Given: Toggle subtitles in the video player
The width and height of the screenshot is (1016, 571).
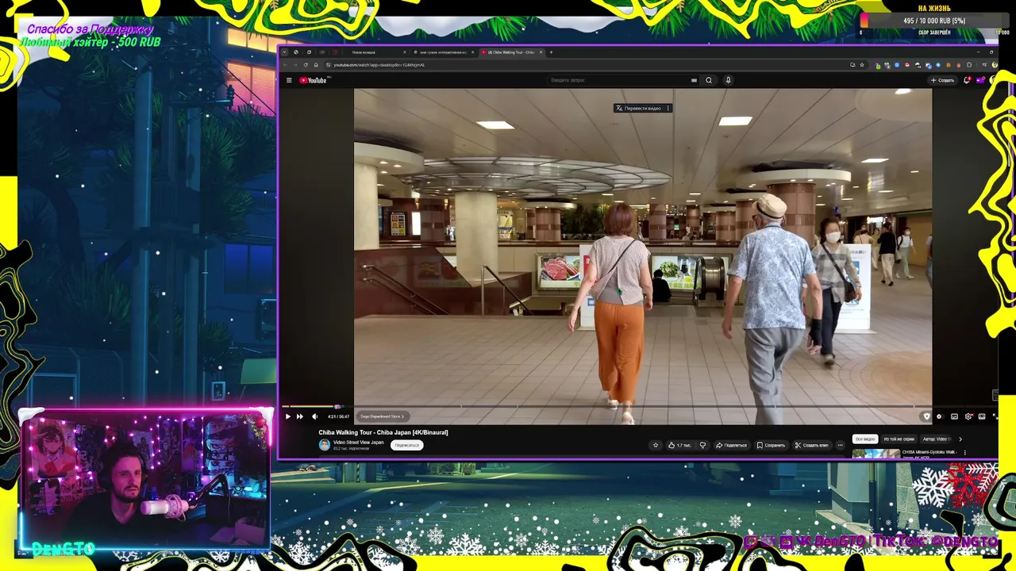Looking at the screenshot, I should point(954,416).
